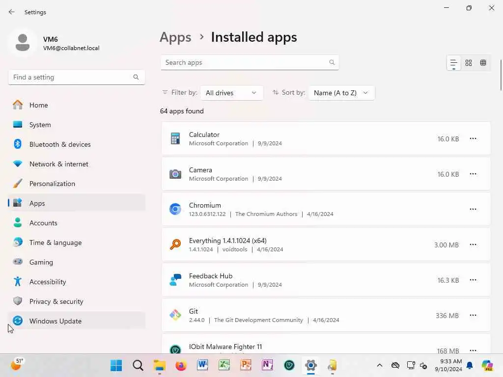
Task: Switch to table view layout
Action: coord(483,62)
